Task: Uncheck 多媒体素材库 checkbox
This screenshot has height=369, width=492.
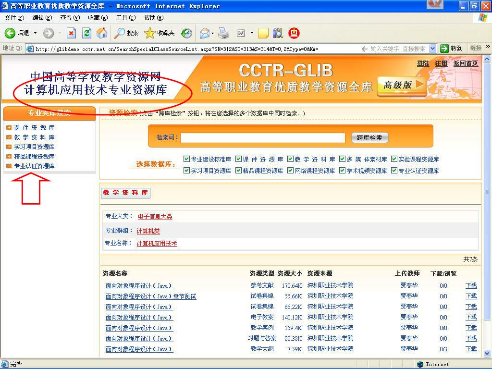Action: (x=342, y=159)
